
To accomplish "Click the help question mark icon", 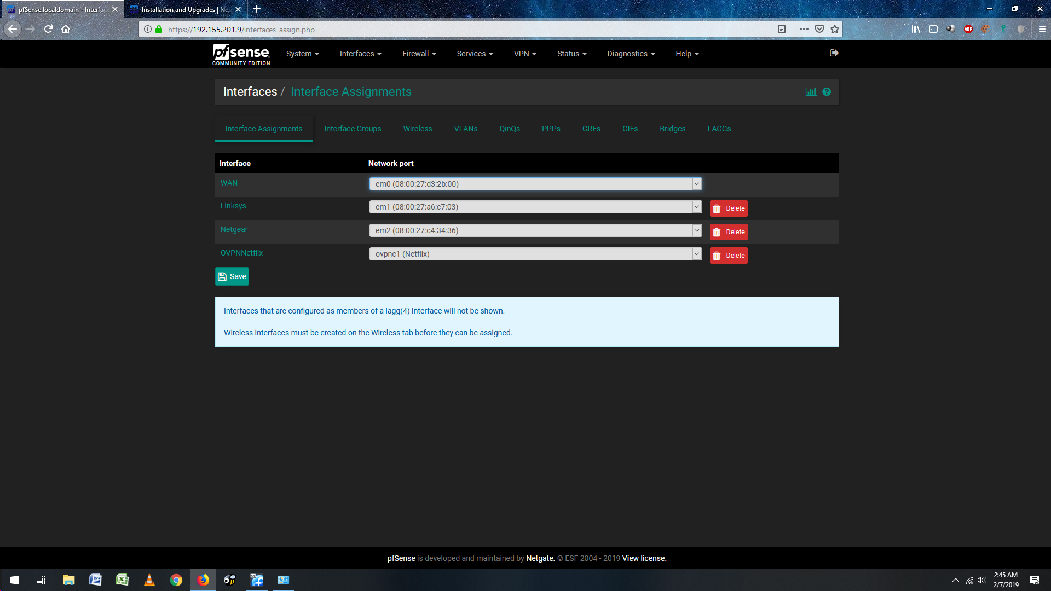I will tap(827, 92).
